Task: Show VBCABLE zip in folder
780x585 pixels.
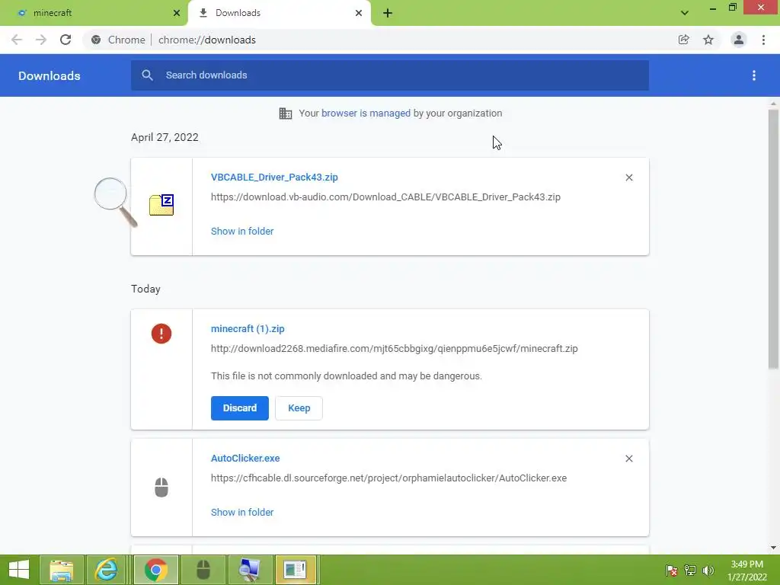Action: [242, 232]
